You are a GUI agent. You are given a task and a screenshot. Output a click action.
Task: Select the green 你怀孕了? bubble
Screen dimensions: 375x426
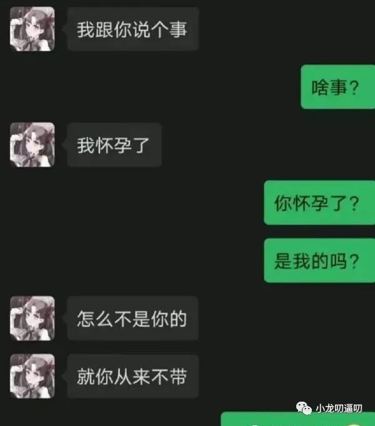[x=319, y=202]
